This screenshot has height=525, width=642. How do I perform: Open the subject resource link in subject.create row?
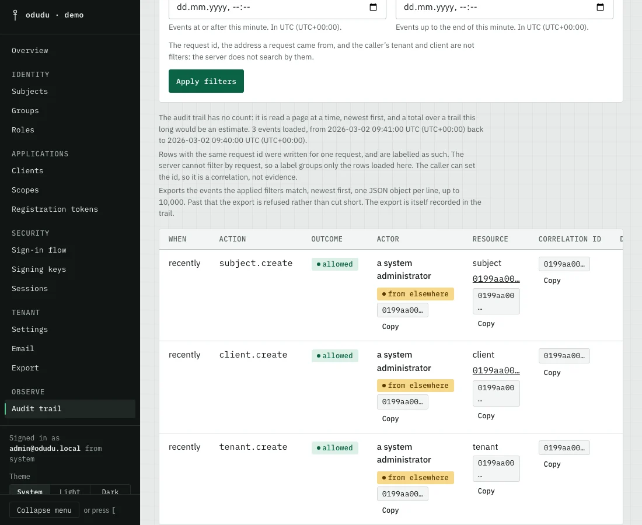[496, 279]
